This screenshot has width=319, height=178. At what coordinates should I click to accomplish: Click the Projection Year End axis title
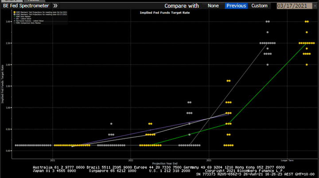pos(165,163)
